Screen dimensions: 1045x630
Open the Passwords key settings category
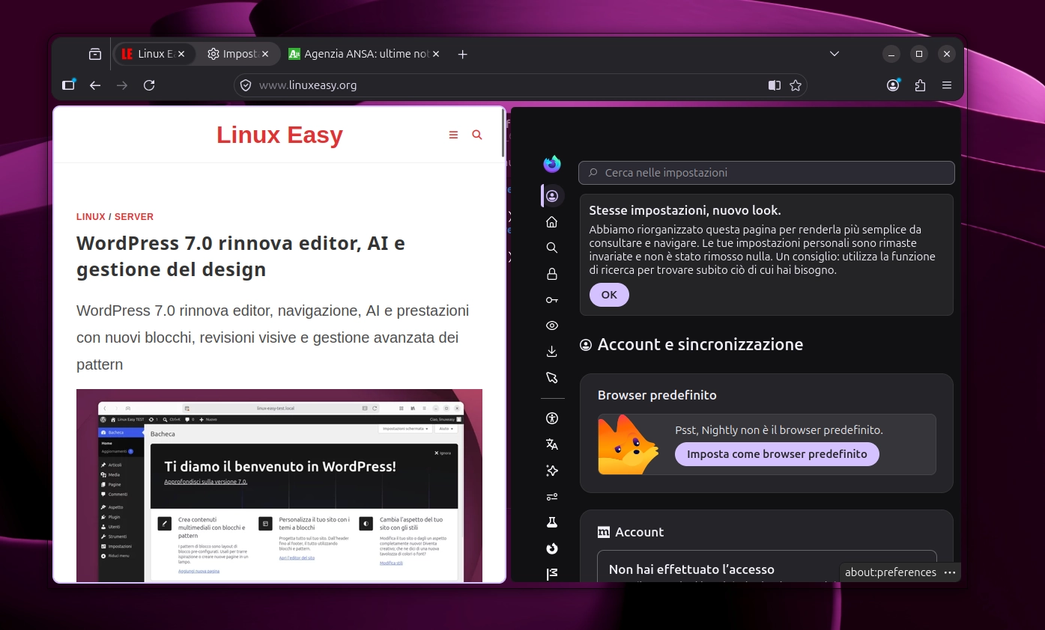(x=552, y=300)
